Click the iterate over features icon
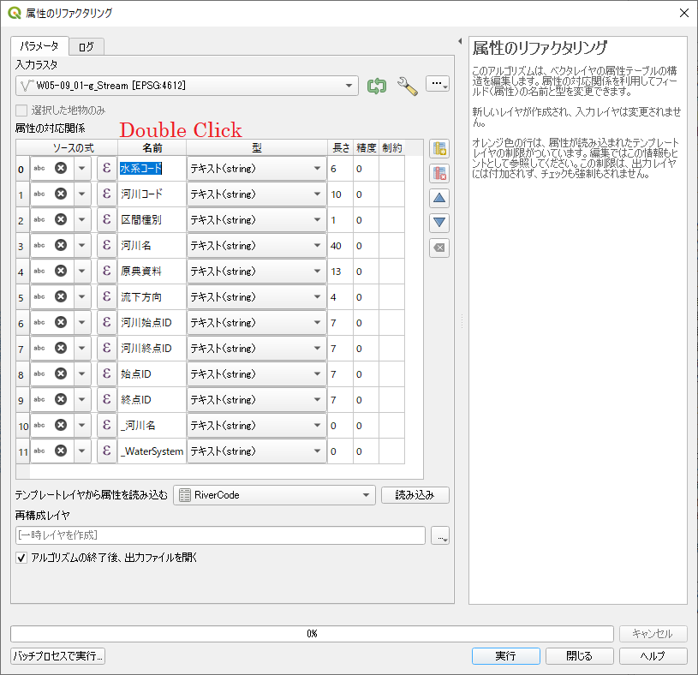This screenshot has width=698, height=675. pyautogui.click(x=377, y=85)
